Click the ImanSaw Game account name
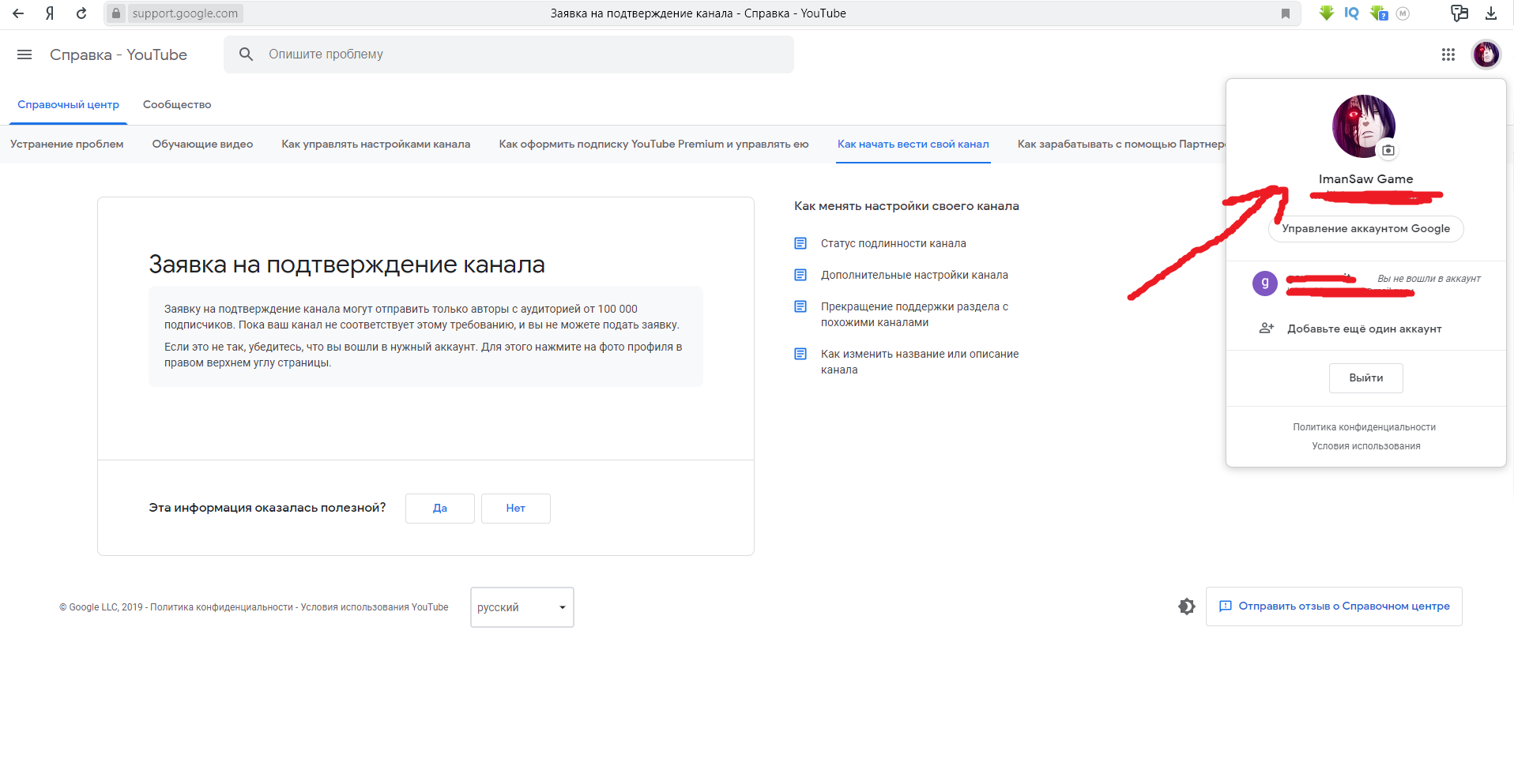This screenshot has height=766, width=1514. 1366,179
